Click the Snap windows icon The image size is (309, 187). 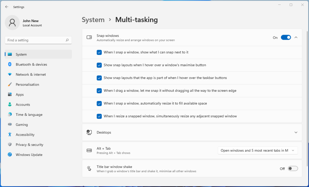tap(89, 37)
